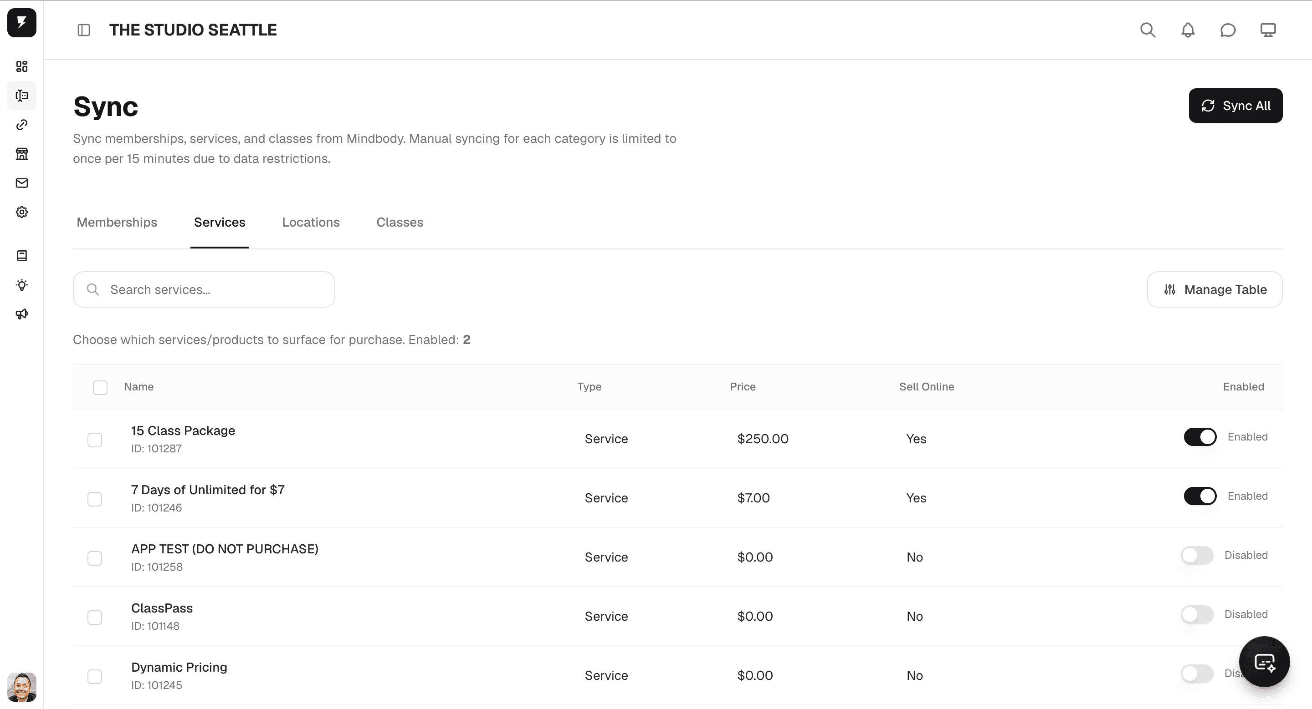Open the lightning bolt app logo

click(x=22, y=23)
